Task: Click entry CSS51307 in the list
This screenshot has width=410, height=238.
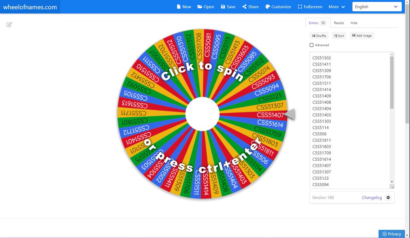Action: tap(322, 172)
